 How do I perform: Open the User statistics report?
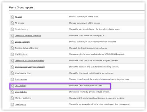tap(21, 92)
